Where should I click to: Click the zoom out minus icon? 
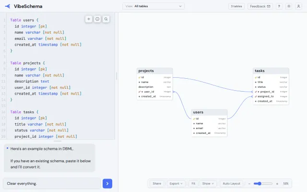pos(249,183)
